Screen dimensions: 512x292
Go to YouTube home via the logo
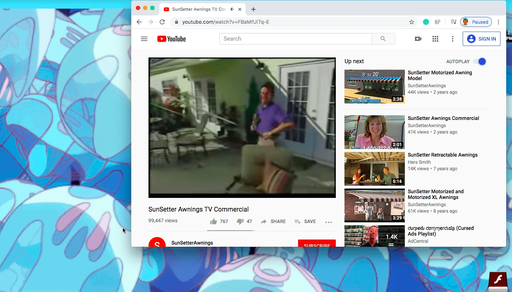tap(172, 39)
